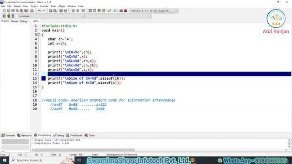Click the '#include<stdio.h>' line
Screen dimensions: 292x164
pos(59,26)
